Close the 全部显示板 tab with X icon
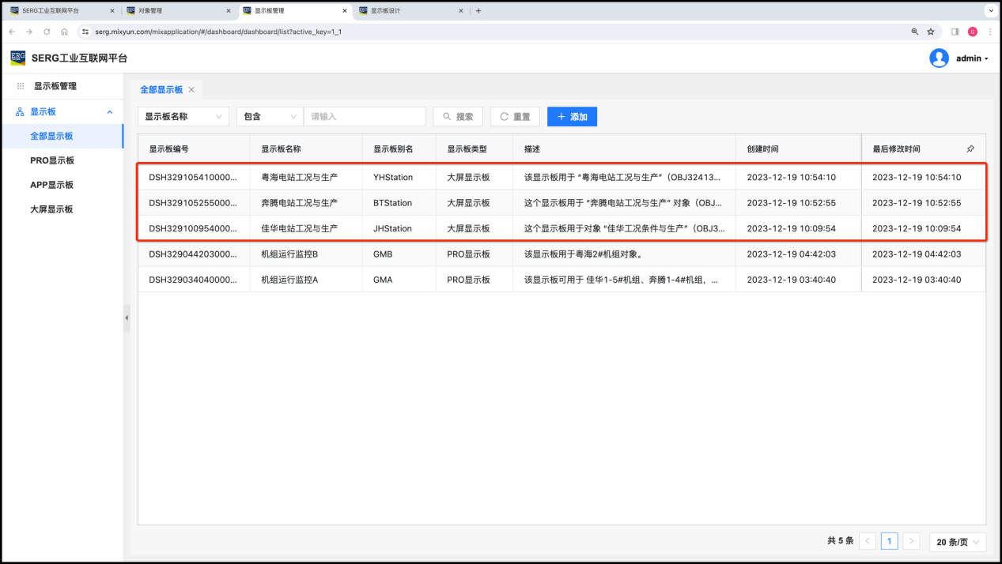 click(191, 90)
